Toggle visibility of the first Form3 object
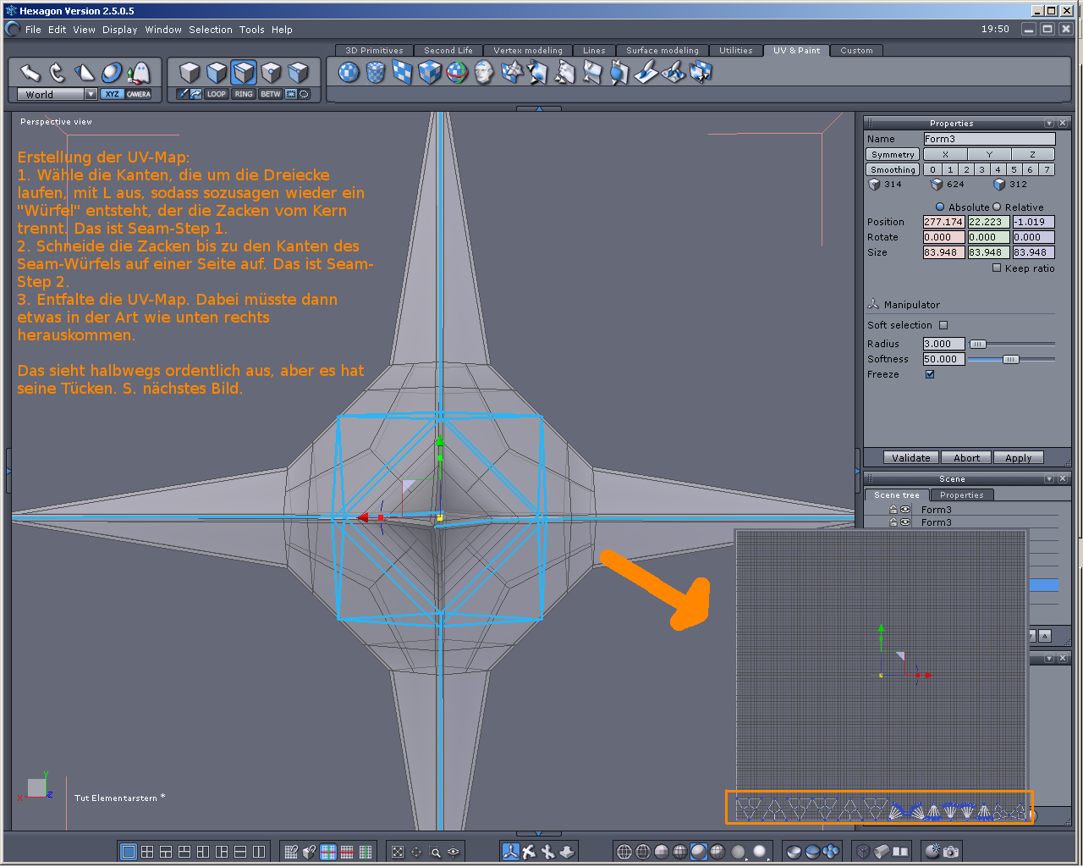 point(905,510)
